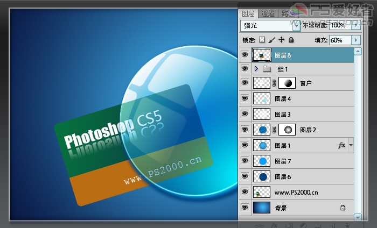Click the mask link icon on 窗户 layer

274,83
